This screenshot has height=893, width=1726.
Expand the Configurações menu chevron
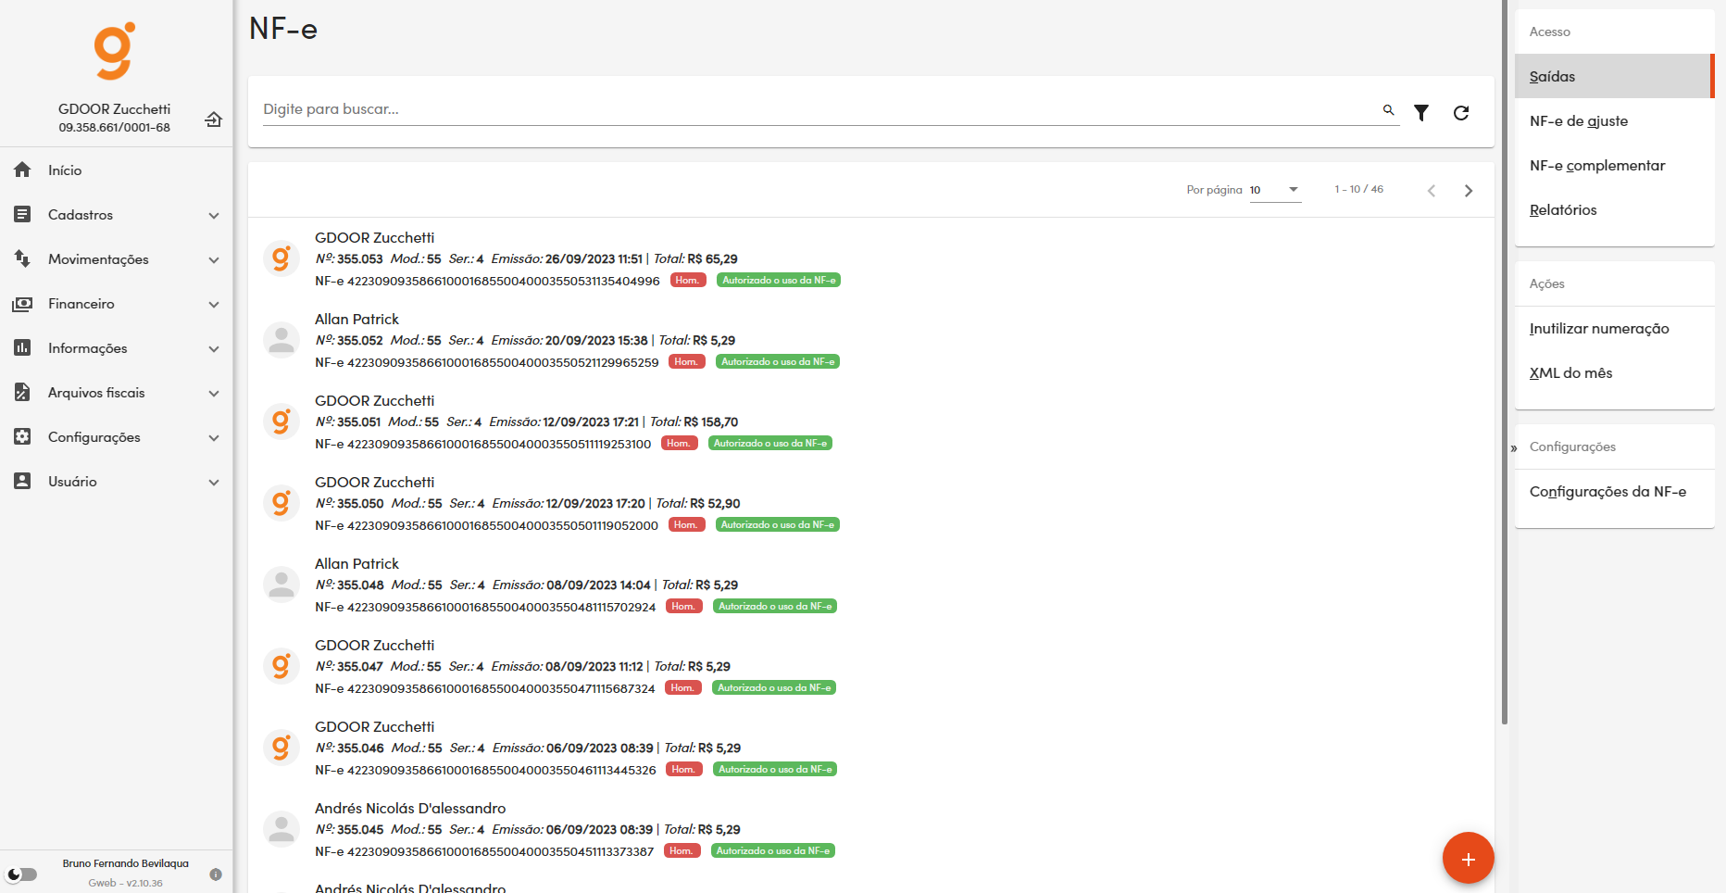coord(214,437)
